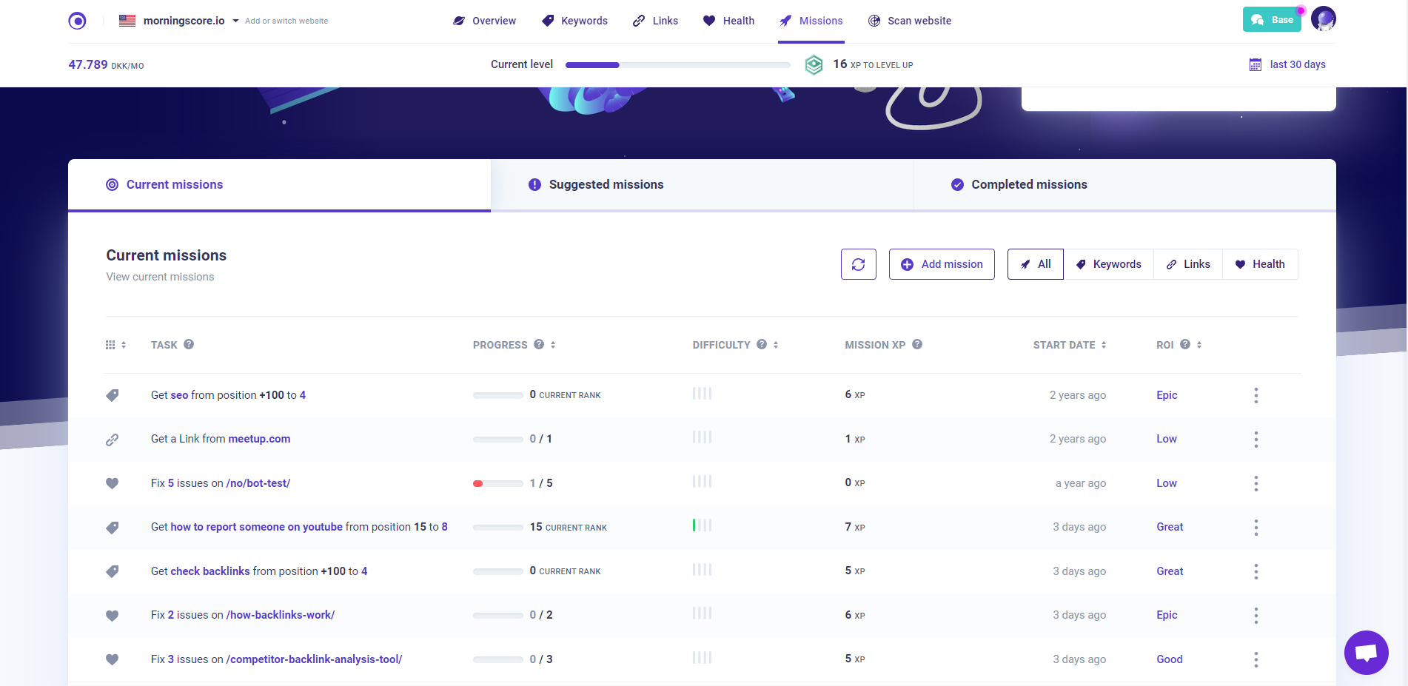Open the /no/bot-test/ page link
Image resolution: width=1408 pixels, height=686 pixels.
tap(258, 483)
